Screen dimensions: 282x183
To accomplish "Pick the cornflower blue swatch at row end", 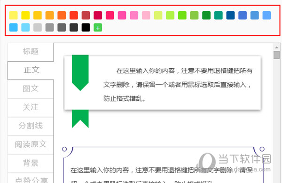I will point(266,15).
